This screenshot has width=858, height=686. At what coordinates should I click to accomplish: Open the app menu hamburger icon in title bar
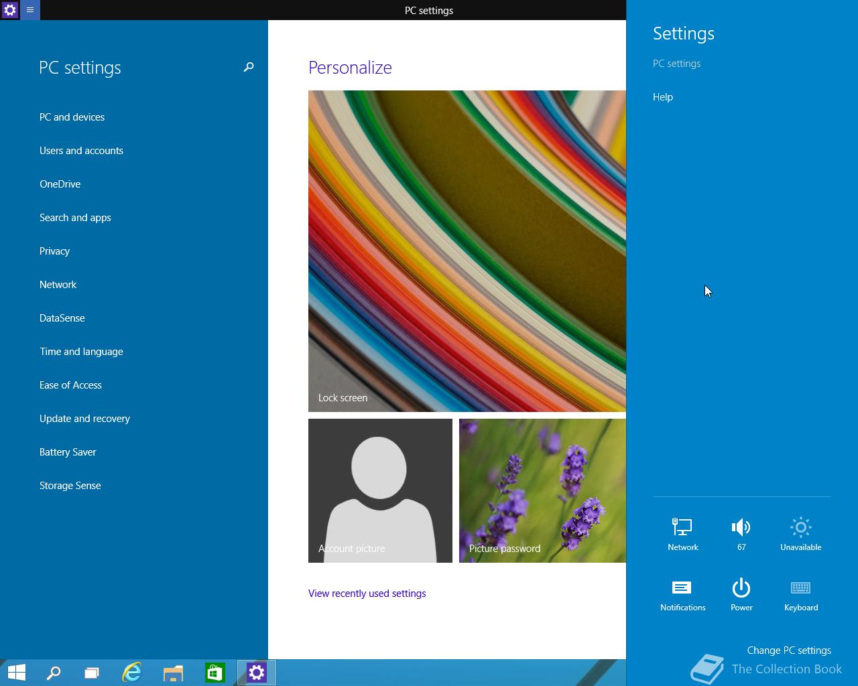30,10
